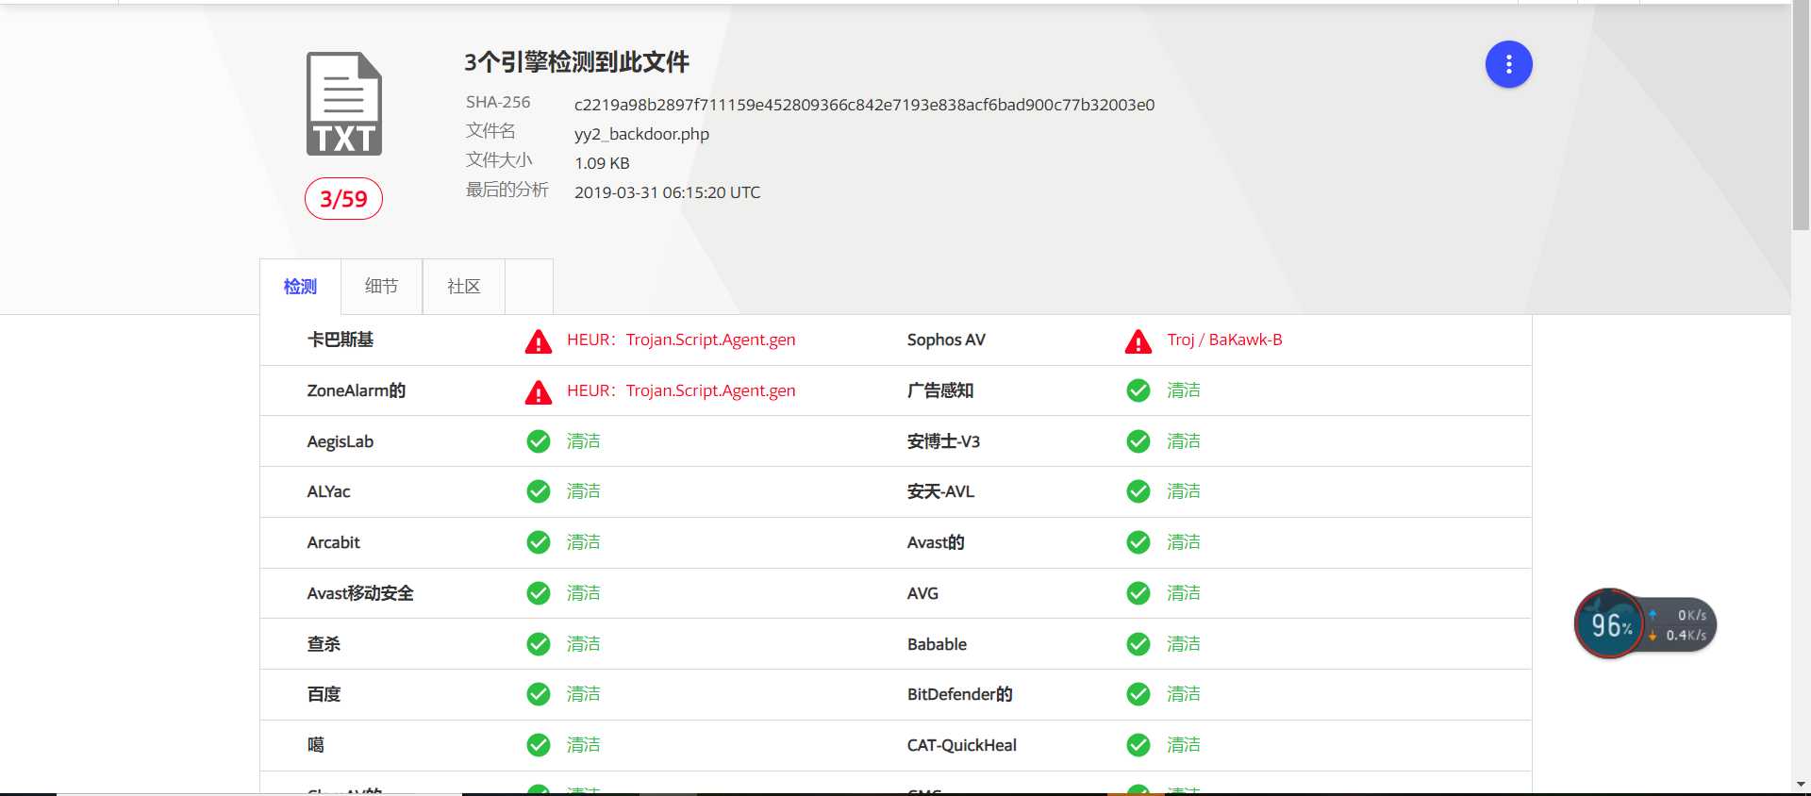
Task: Click the green check icon in the AVG row
Action: [1138, 593]
